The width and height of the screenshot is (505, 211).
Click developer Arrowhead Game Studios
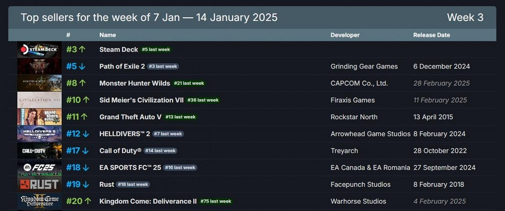pos(370,134)
